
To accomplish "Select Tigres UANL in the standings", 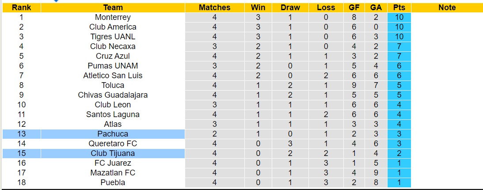I will click(x=113, y=37).
